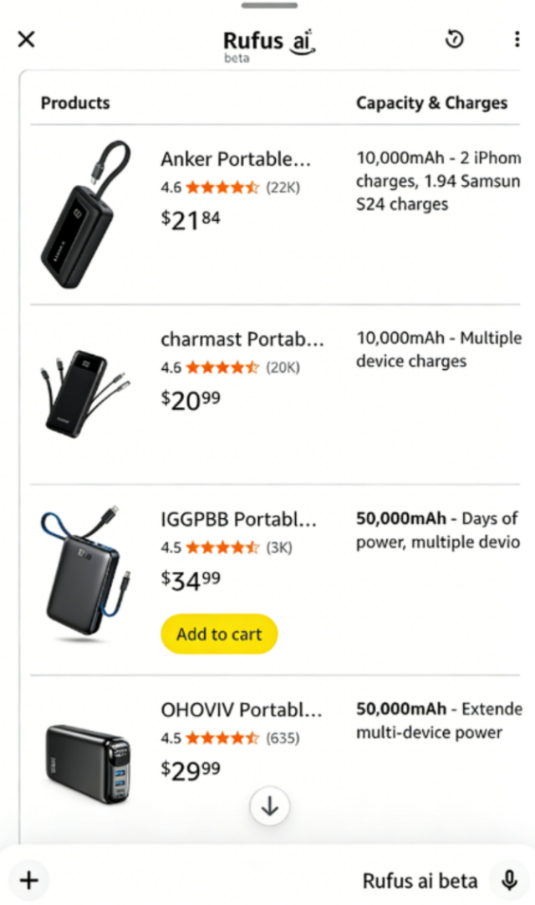Add the IGGPBB Portable charger to cart
Viewport: 535px width, 905px height.
click(218, 634)
